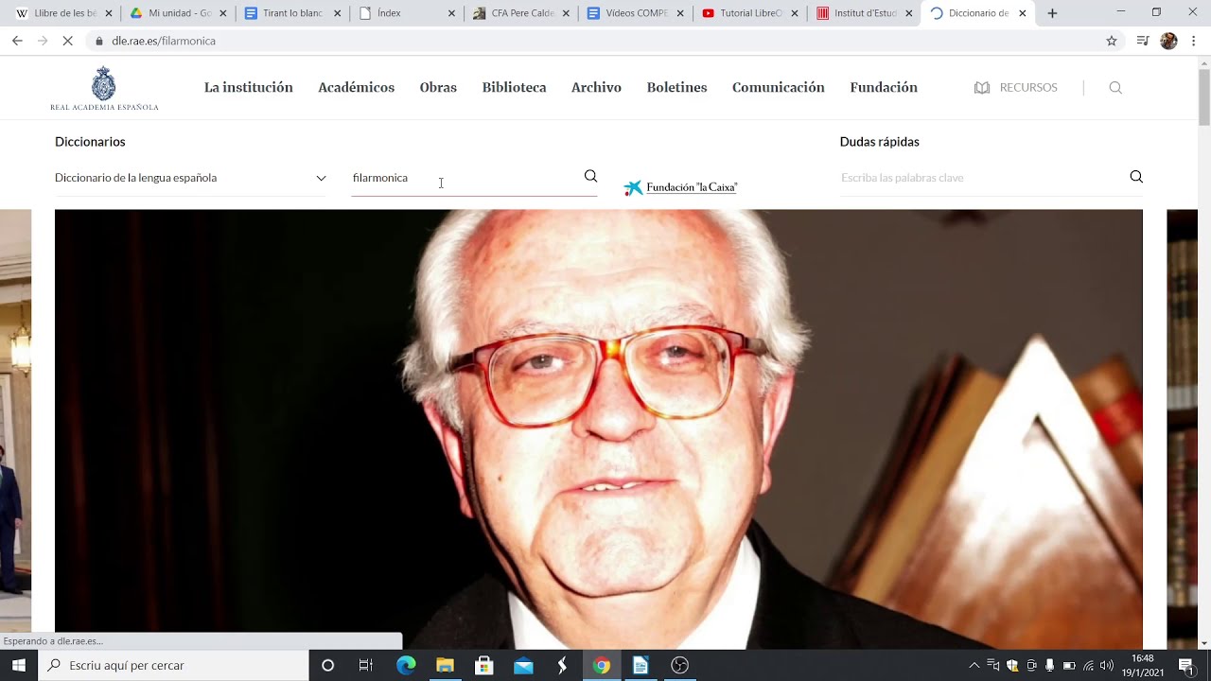This screenshot has height=681, width=1211.
Task: Open the Obras menu
Action: [x=438, y=87]
